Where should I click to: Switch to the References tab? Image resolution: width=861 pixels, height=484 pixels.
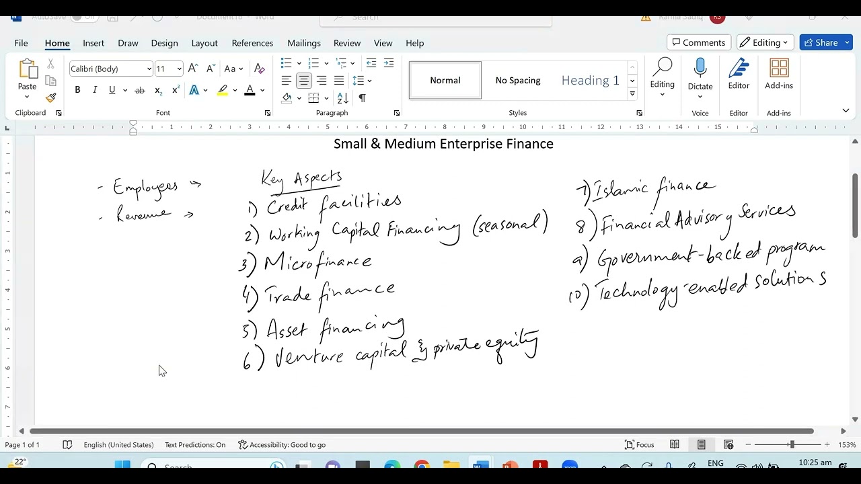pos(252,43)
